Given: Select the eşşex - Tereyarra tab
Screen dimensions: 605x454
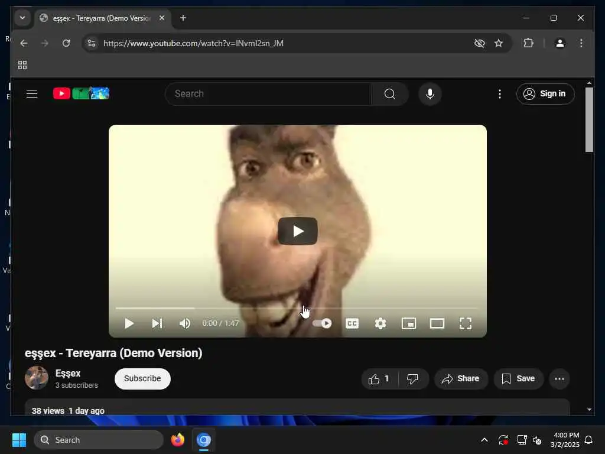Looking at the screenshot, I should point(102,18).
